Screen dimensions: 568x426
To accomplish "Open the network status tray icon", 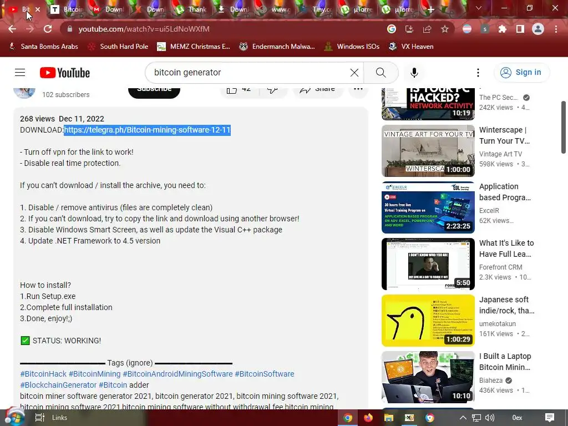I will [x=476, y=418].
